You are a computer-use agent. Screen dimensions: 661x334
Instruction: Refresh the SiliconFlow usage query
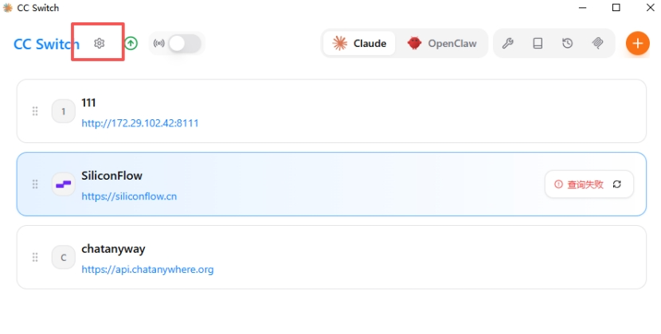(x=616, y=184)
